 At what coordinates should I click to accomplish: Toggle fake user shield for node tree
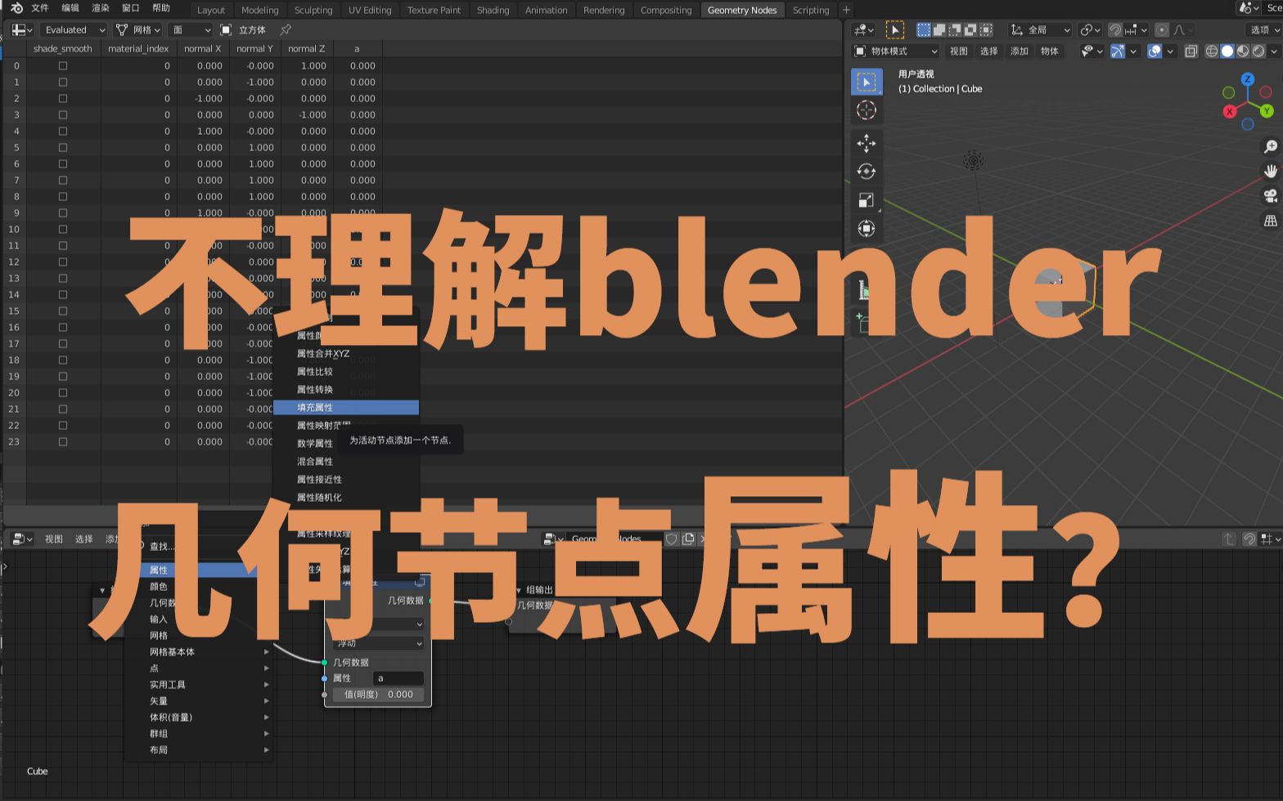[x=672, y=539]
